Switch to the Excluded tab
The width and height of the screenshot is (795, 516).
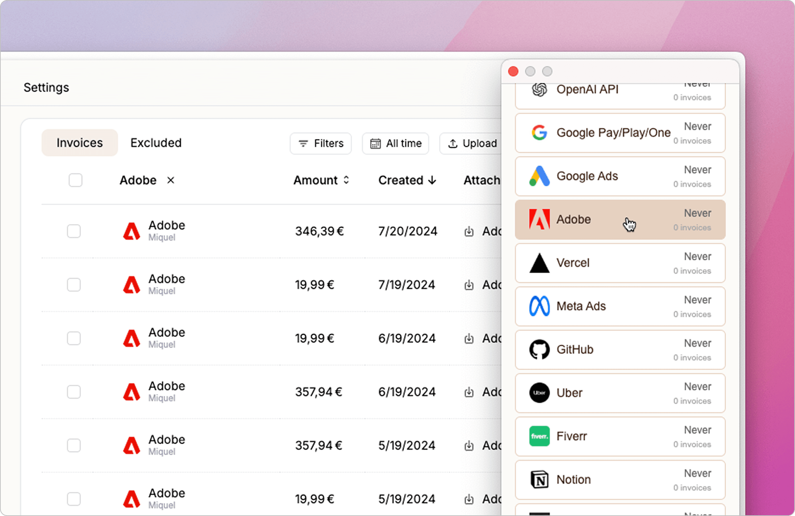(x=156, y=143)
